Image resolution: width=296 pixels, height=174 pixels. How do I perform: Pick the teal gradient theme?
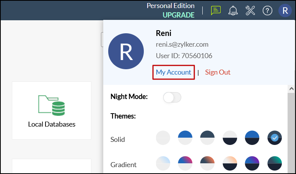tap(275, 163)
